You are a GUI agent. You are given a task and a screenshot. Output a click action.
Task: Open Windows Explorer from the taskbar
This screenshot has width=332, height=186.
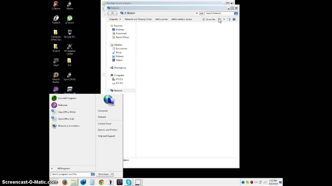coord(74,182)
